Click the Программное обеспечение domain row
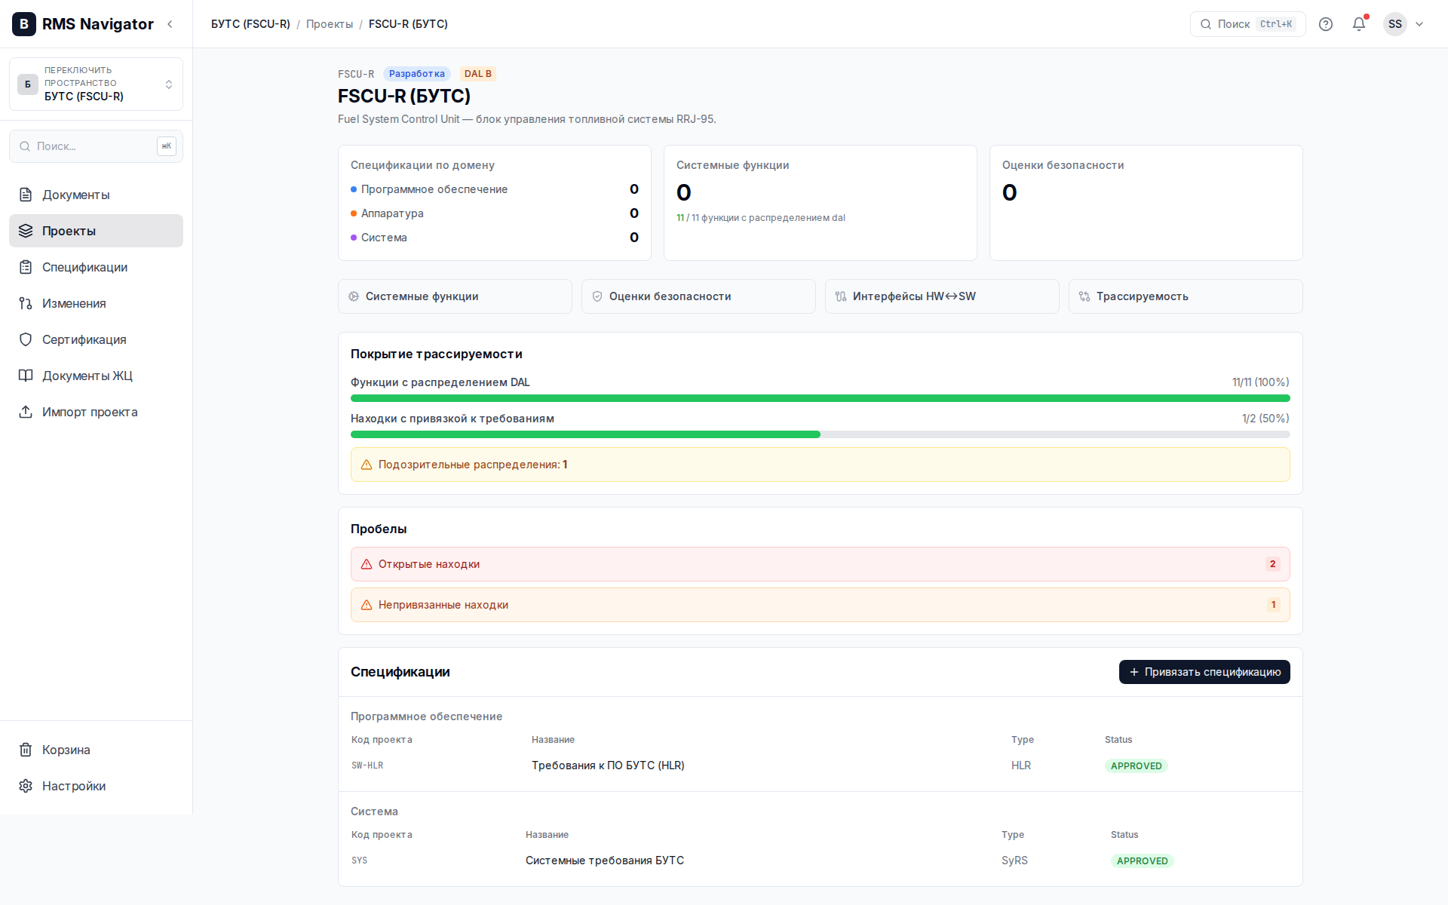This screenshot has height=905, width=1448. 495,189
